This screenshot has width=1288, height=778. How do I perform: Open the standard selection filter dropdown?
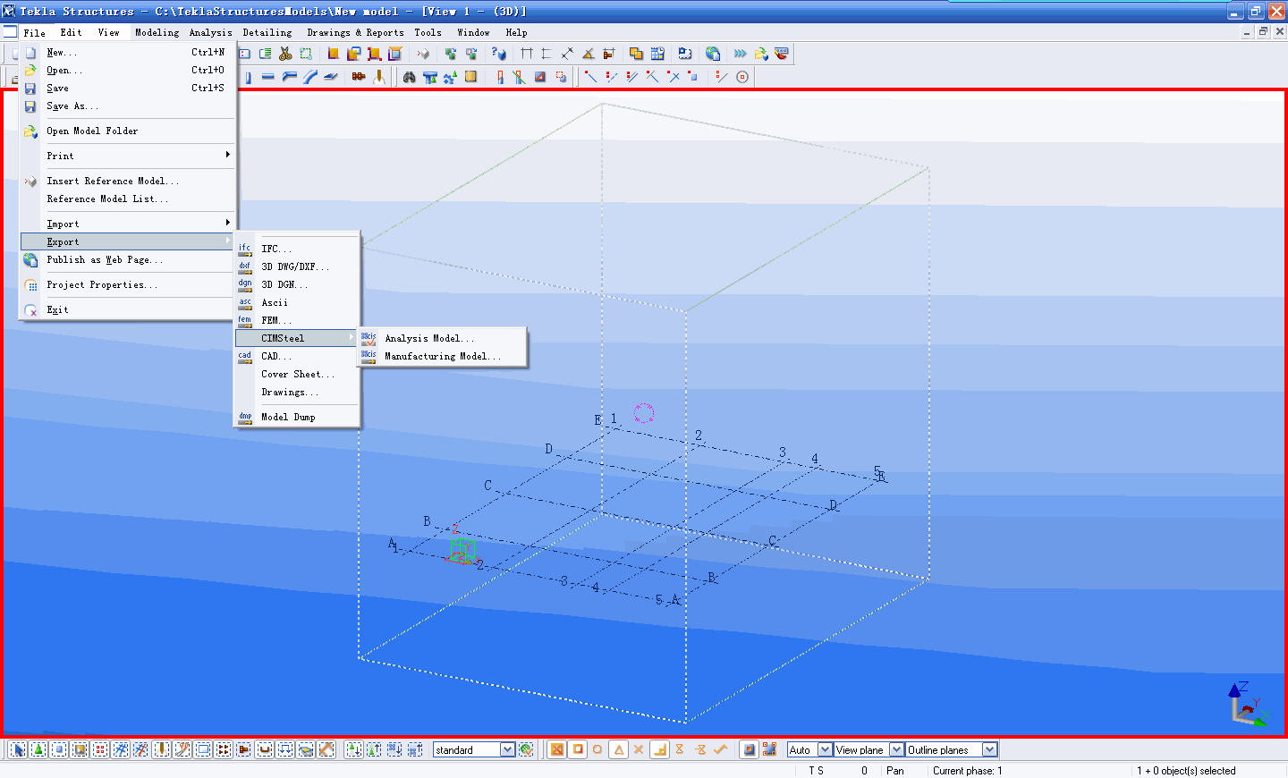pos(507,749)
